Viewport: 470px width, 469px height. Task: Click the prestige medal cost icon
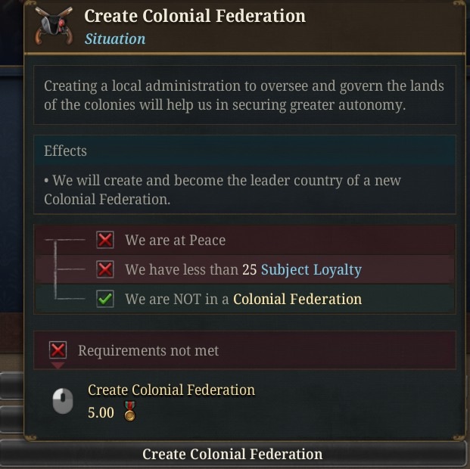pyautogui.click(x=129, y=412)
